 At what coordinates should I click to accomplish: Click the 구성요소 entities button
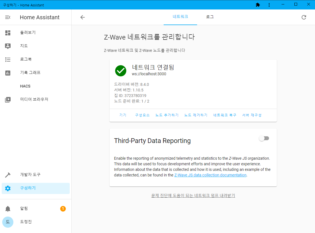click(142, 115)
